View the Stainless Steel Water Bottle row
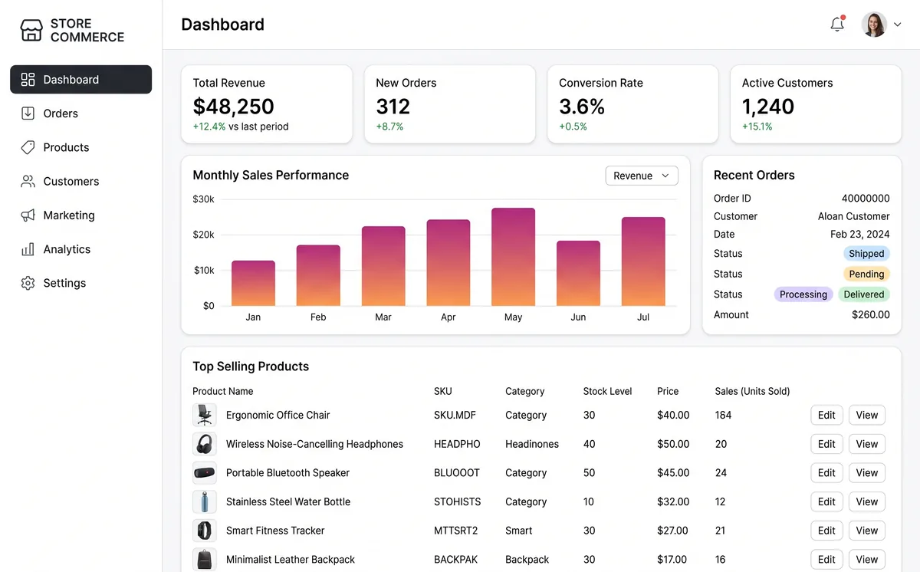The height and width of the screenshot is (572, 920). pos(867,502)
